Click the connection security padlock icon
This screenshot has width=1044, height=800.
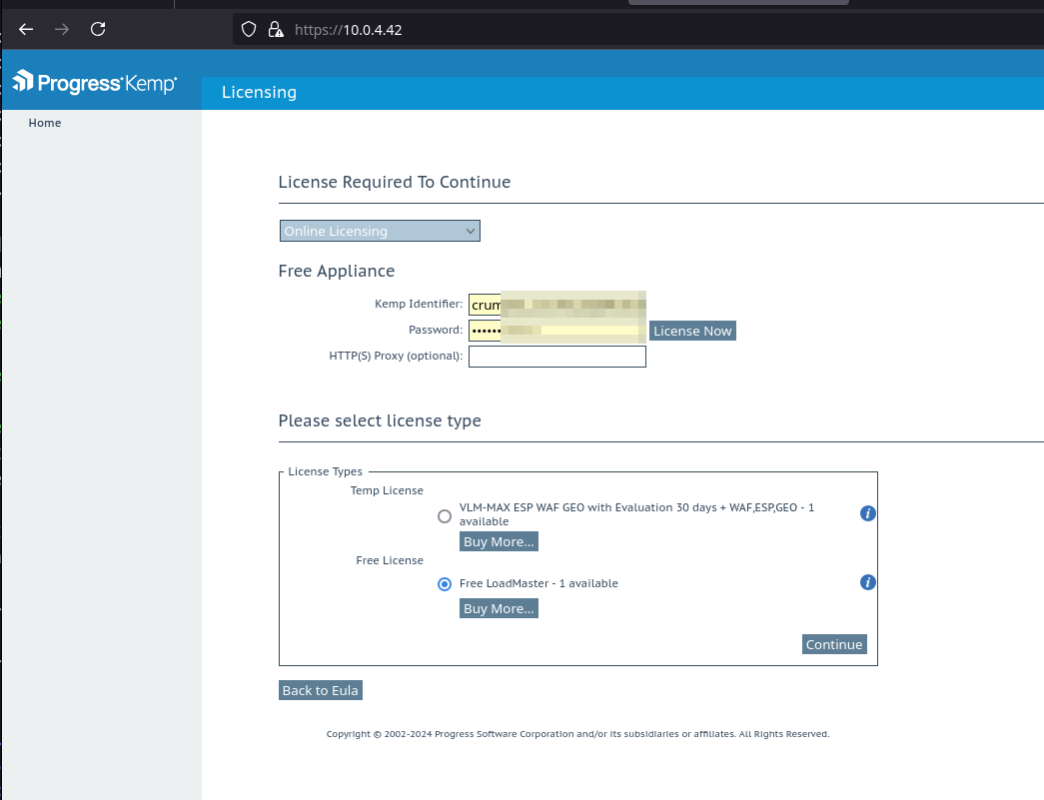click(x=276, y=30)
